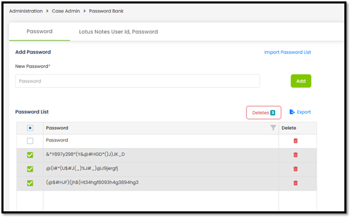This screenshot has height=218, width=351.
Task: Focus the New Password input field
Action: [x=137, y=81]
